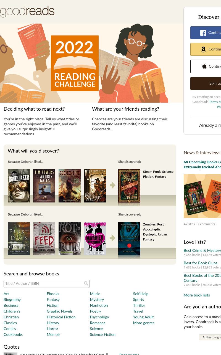This screenshot has width=221, height=355.
Task: Open the Rot & Ruin book cover
Action: pyautogui.click(x=70, y=239)
